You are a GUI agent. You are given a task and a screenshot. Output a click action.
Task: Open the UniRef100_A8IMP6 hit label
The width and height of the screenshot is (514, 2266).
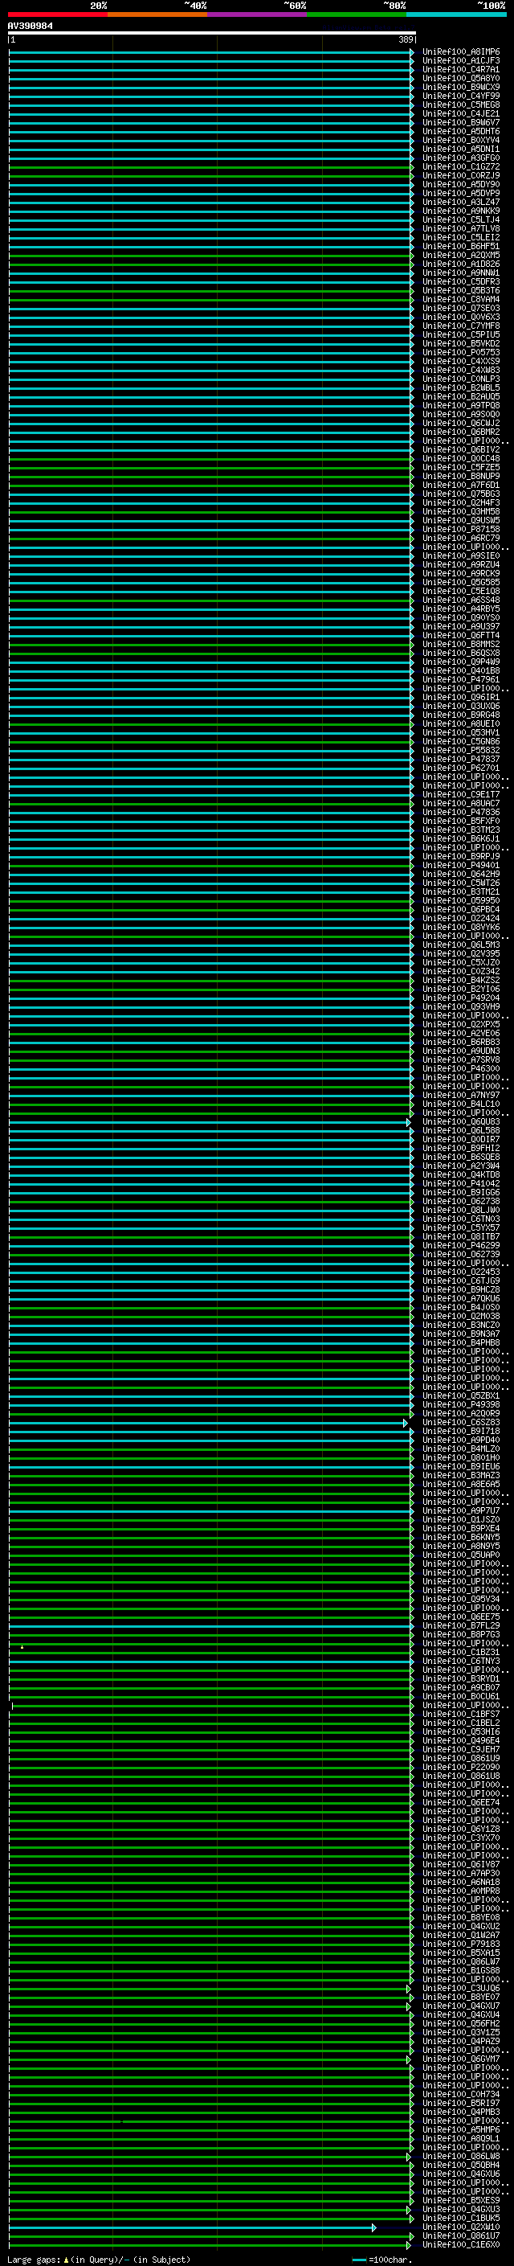coord(460,52)
